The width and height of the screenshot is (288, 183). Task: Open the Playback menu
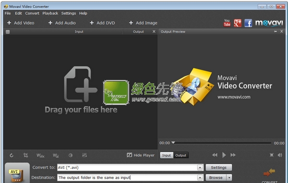click(50, 13)
